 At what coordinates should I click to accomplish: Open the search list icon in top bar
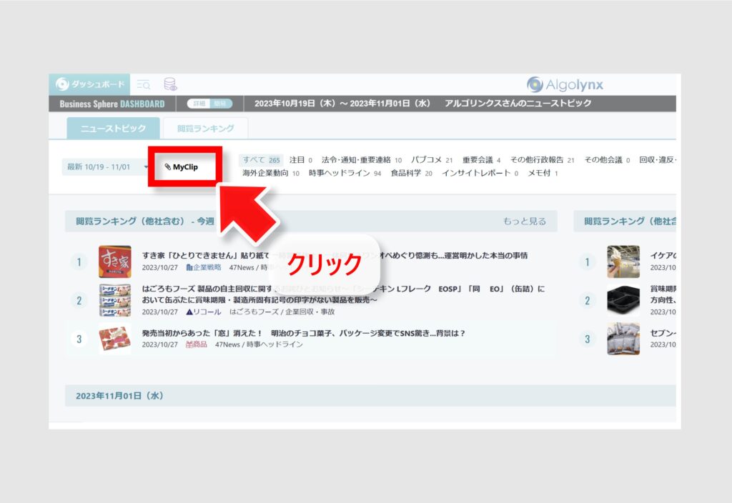coord(144,85)
